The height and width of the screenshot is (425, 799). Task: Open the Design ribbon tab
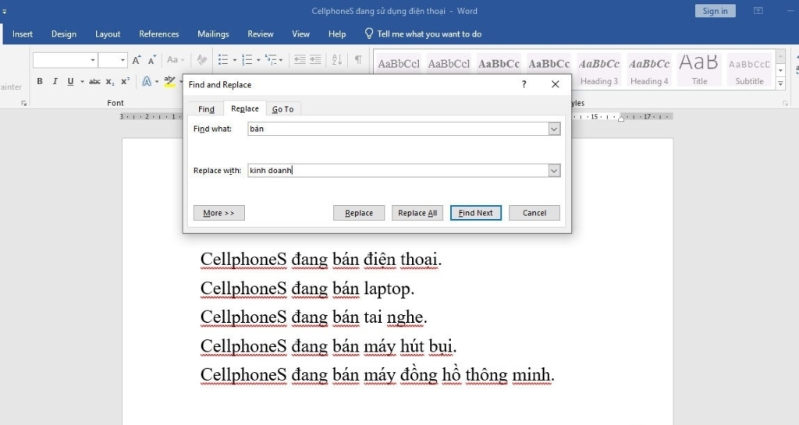tap(64, 34)
